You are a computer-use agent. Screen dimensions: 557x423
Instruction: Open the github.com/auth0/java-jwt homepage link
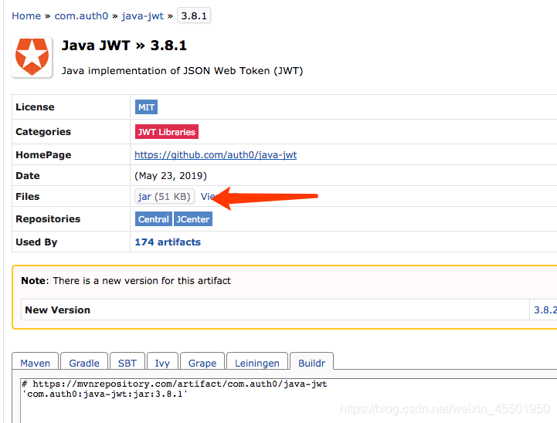216,154
